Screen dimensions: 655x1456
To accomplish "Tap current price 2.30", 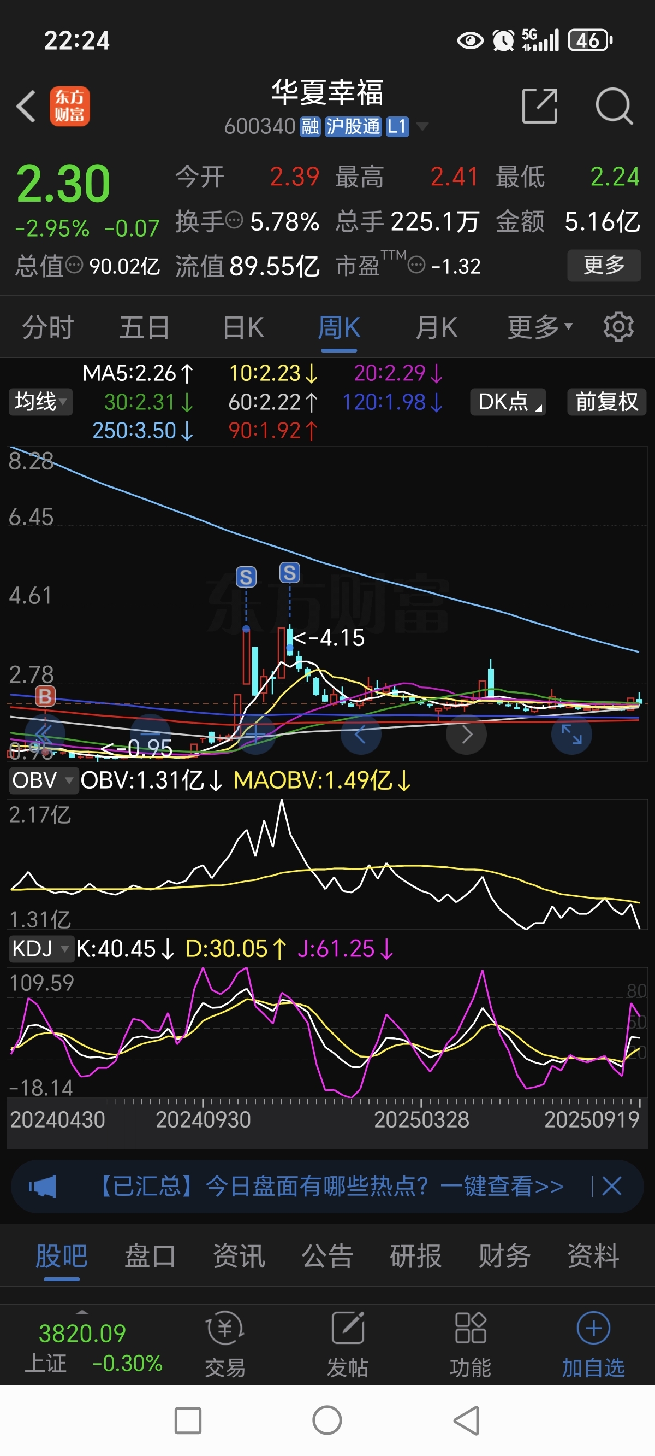I will pyautogui.click(x=63, y=184).
